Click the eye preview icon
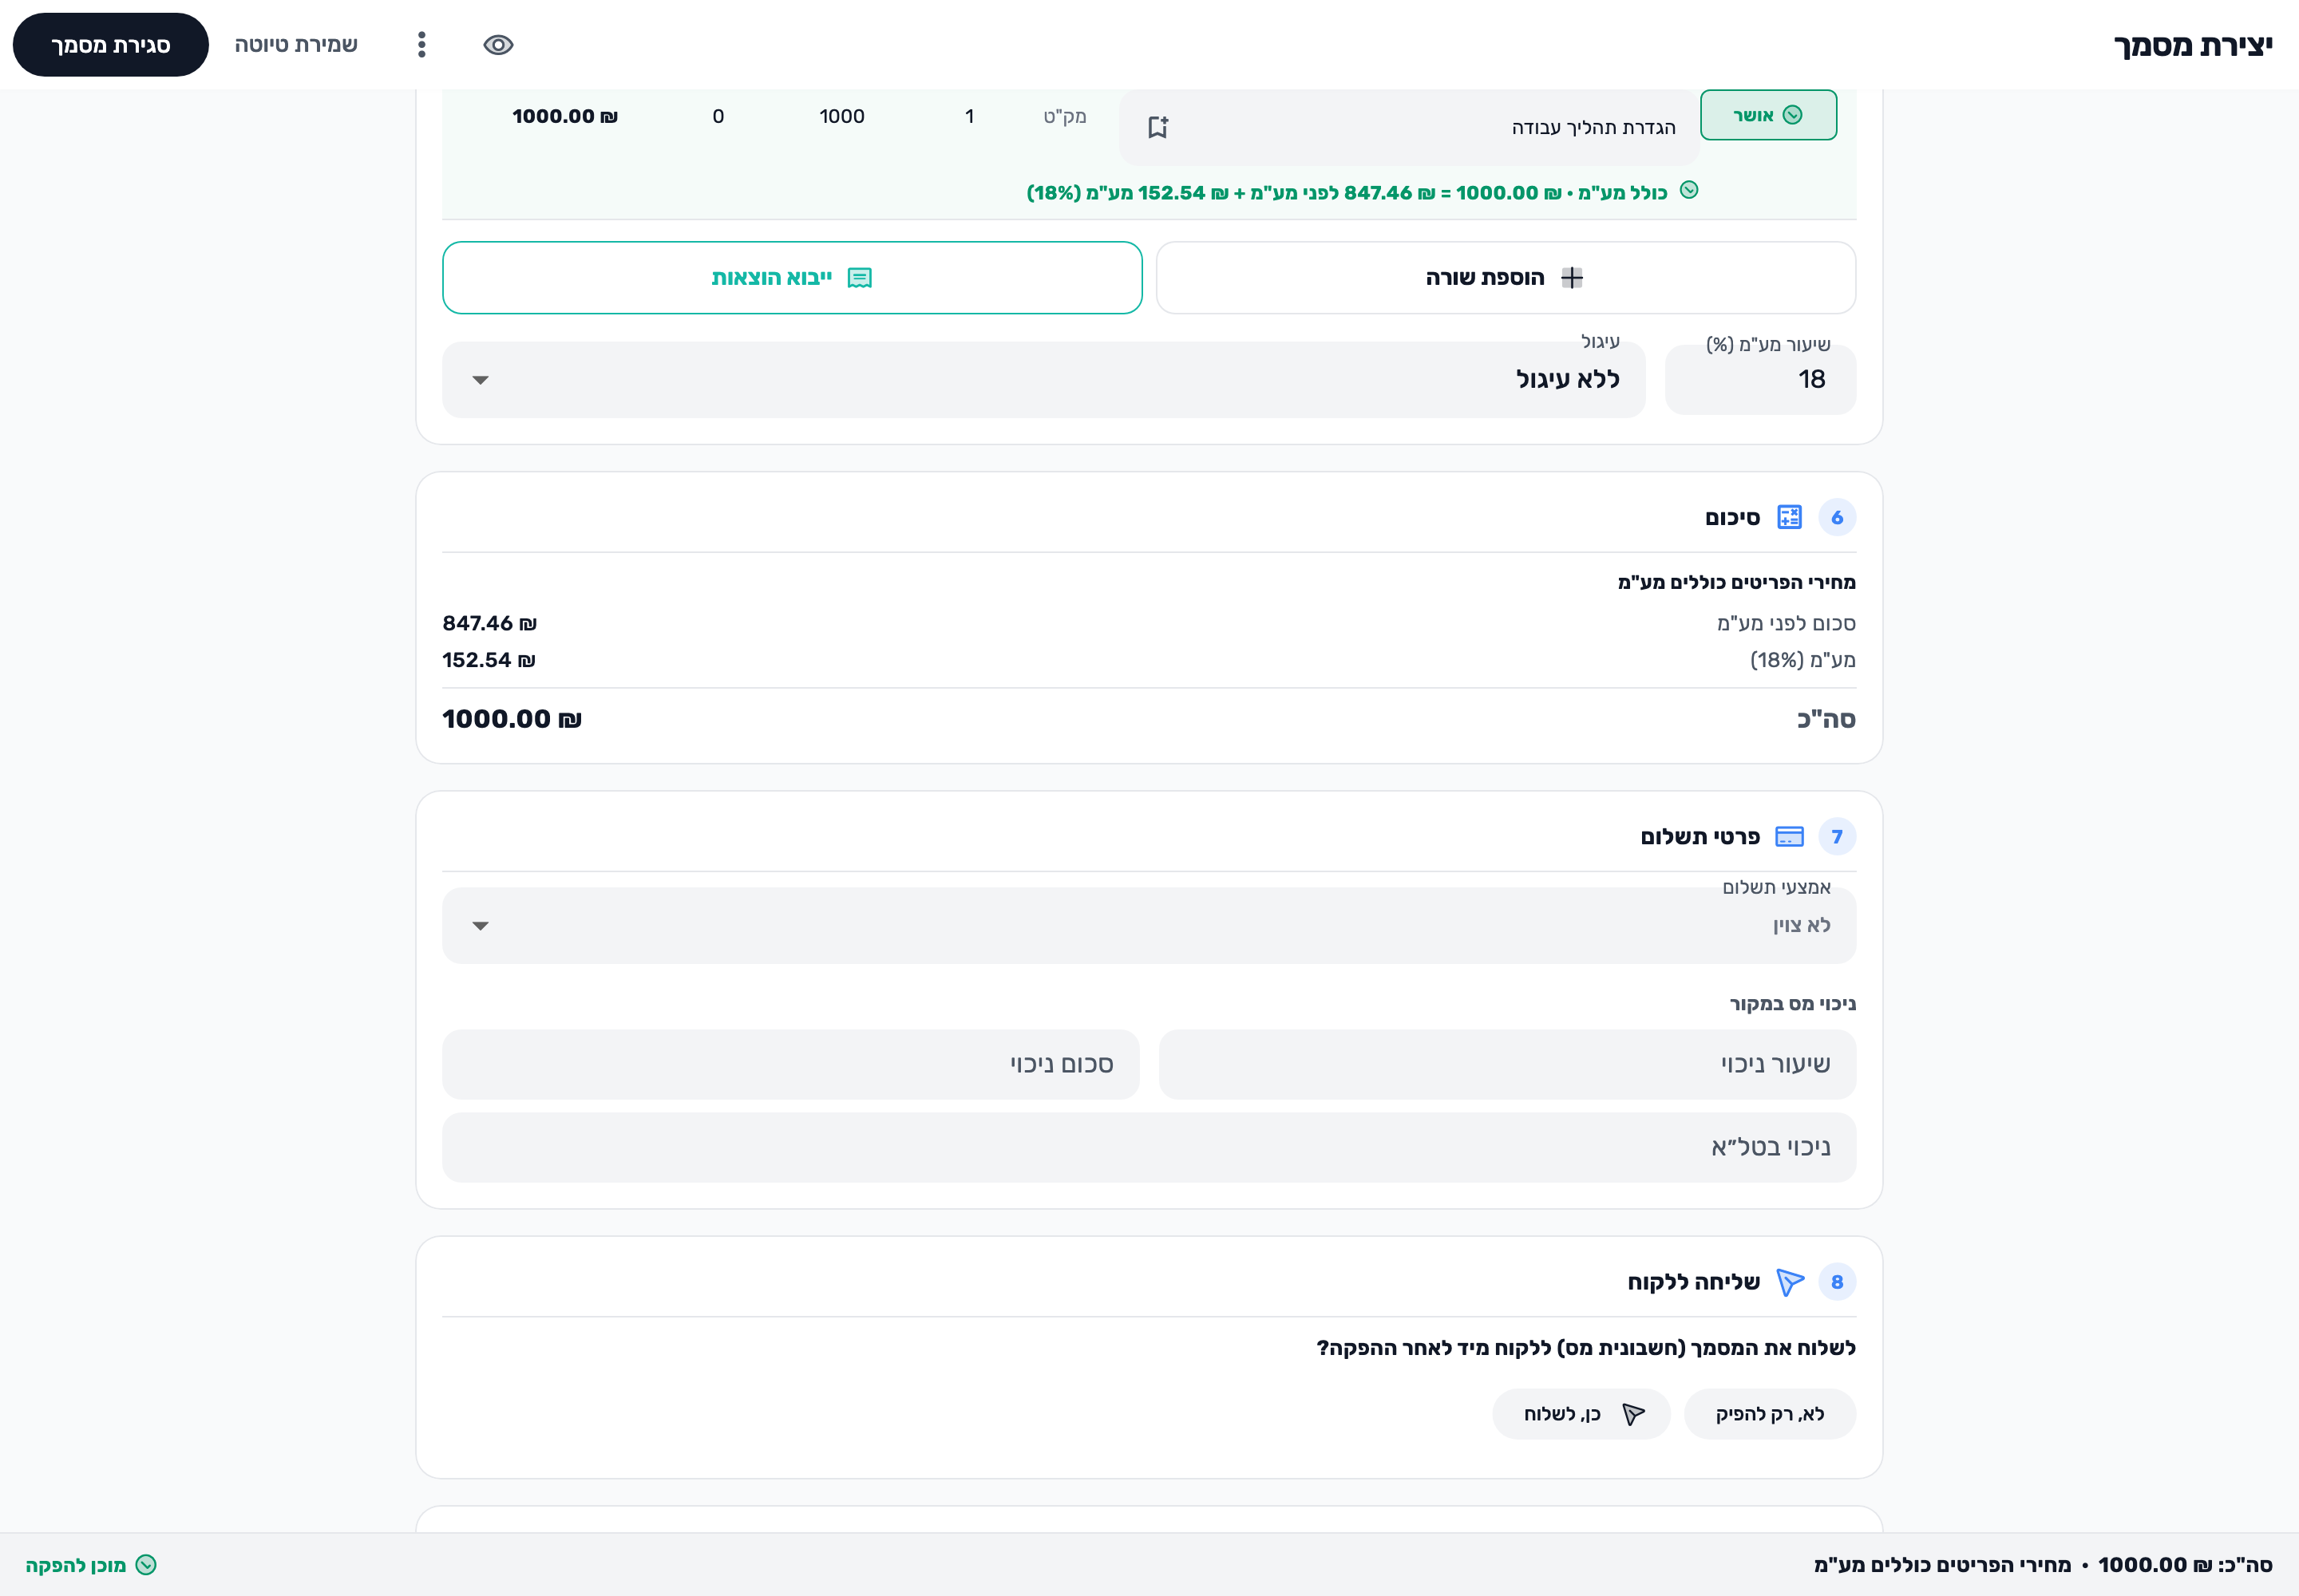The width and height of the screenshot is (2299, 1596). point(498,45)
